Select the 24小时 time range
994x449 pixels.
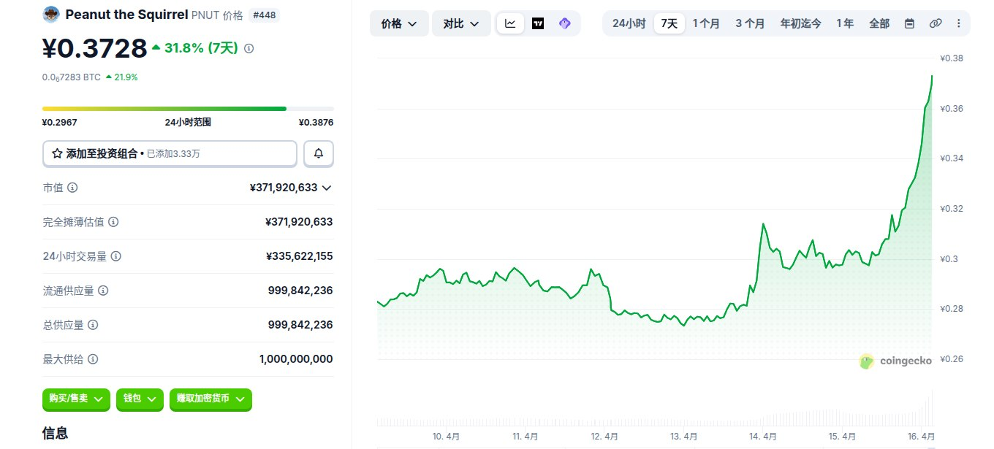(629, 23)
